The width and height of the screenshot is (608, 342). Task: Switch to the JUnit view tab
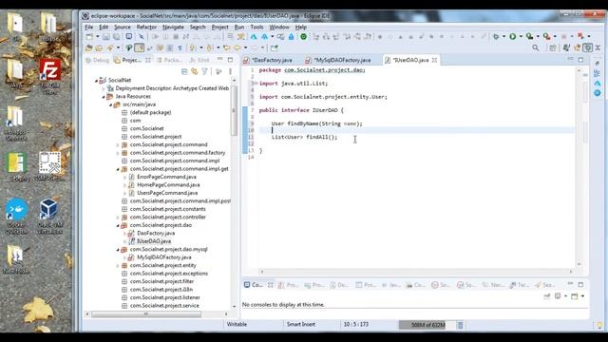pyautogui.click(x=199, y=60)
